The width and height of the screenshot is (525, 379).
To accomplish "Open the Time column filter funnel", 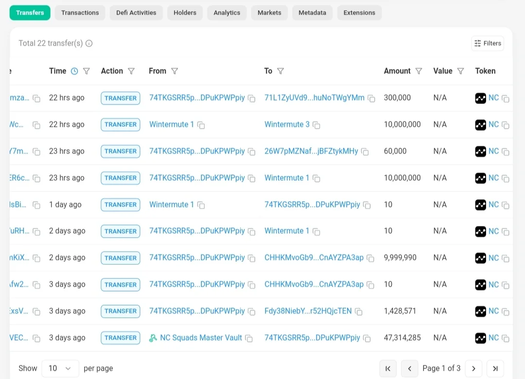I will click(87, 71).
